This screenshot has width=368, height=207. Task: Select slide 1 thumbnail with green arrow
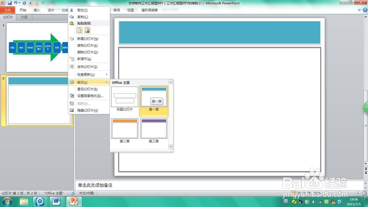[x=37, y=47]
